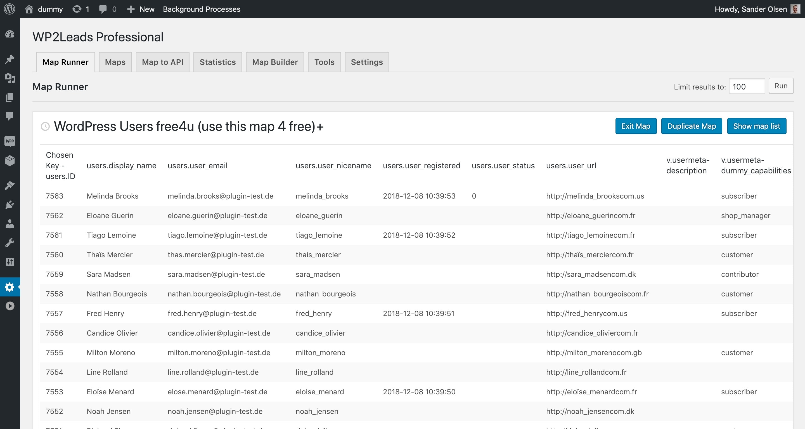Screen dimensions: 805x429
Task: Open the Plugins sidebar icon
Action: pos(10,205)
